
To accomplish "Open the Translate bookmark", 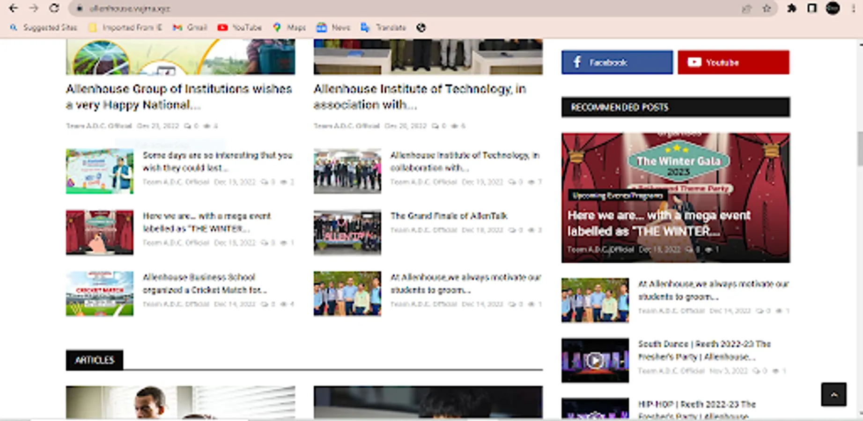I will point(384,28).
